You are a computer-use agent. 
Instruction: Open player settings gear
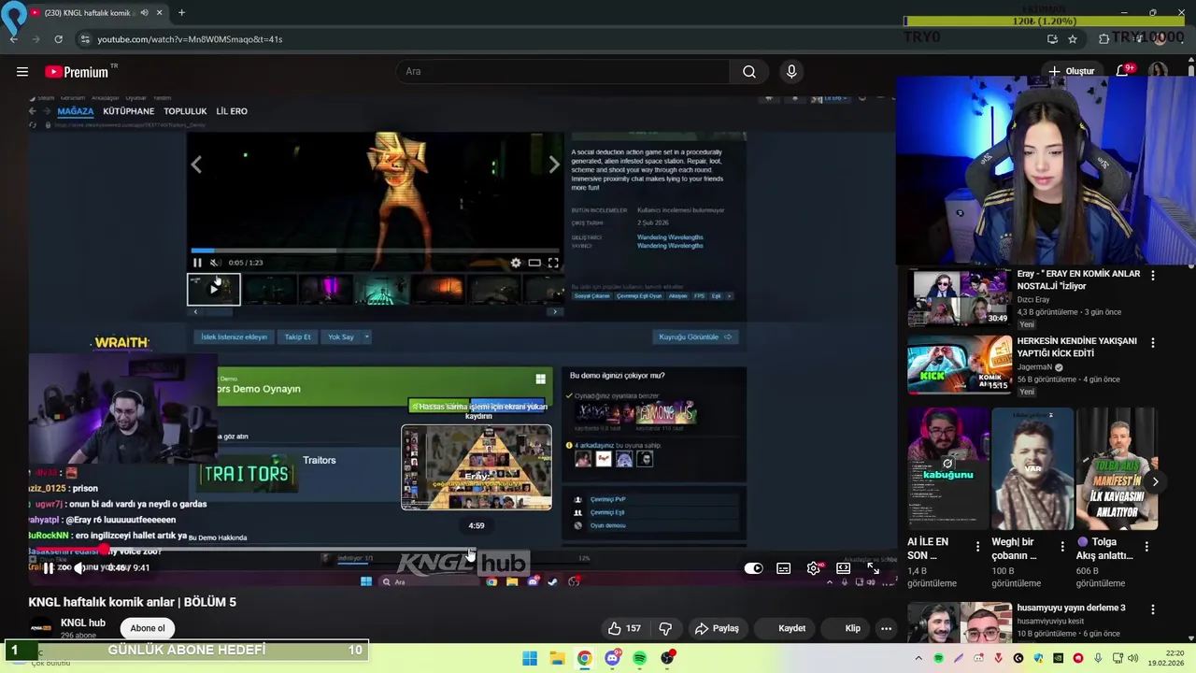pyautogui.click(x=814, y=568)
